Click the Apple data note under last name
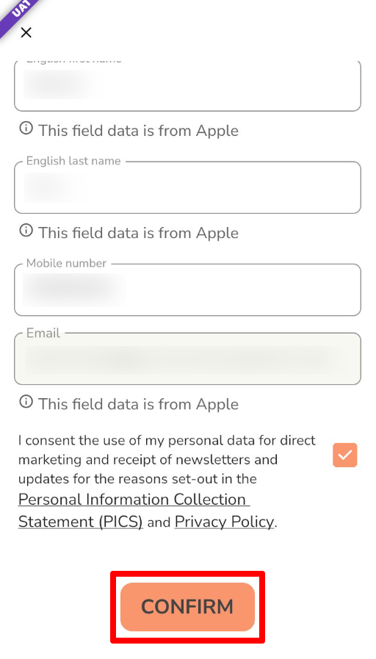The width and height of the screenshot is (376, 659). (x=138, y=233)
